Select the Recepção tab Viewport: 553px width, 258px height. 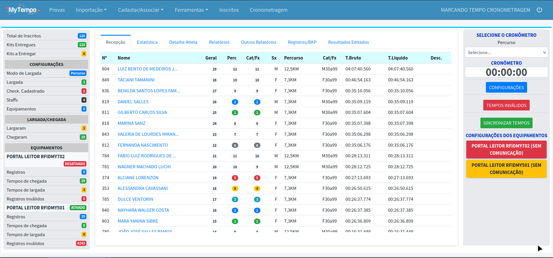coord(115,42)
